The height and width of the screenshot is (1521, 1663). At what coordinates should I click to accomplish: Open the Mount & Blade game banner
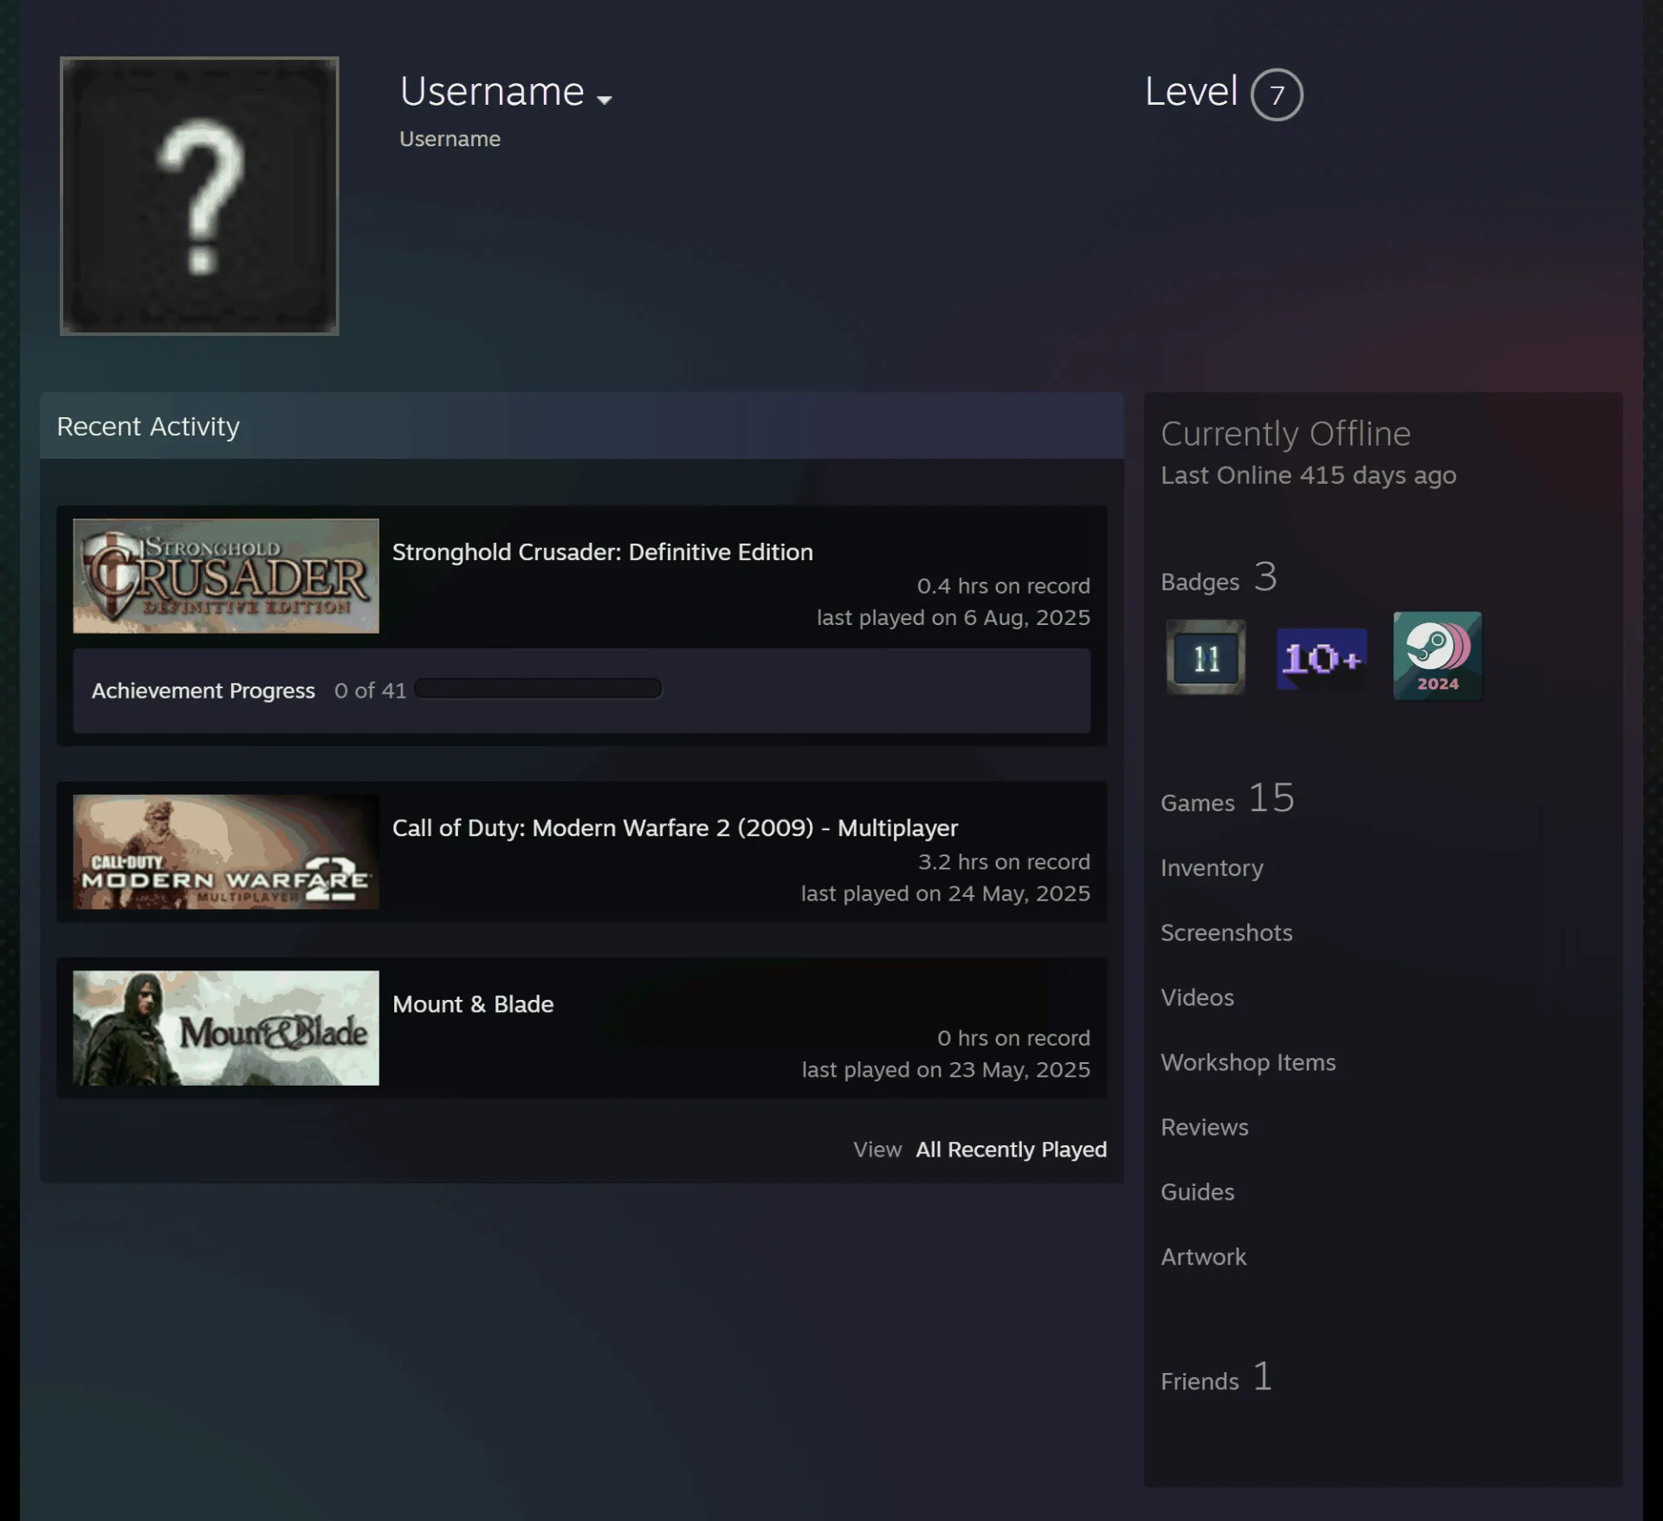[x=226, y=1028]
